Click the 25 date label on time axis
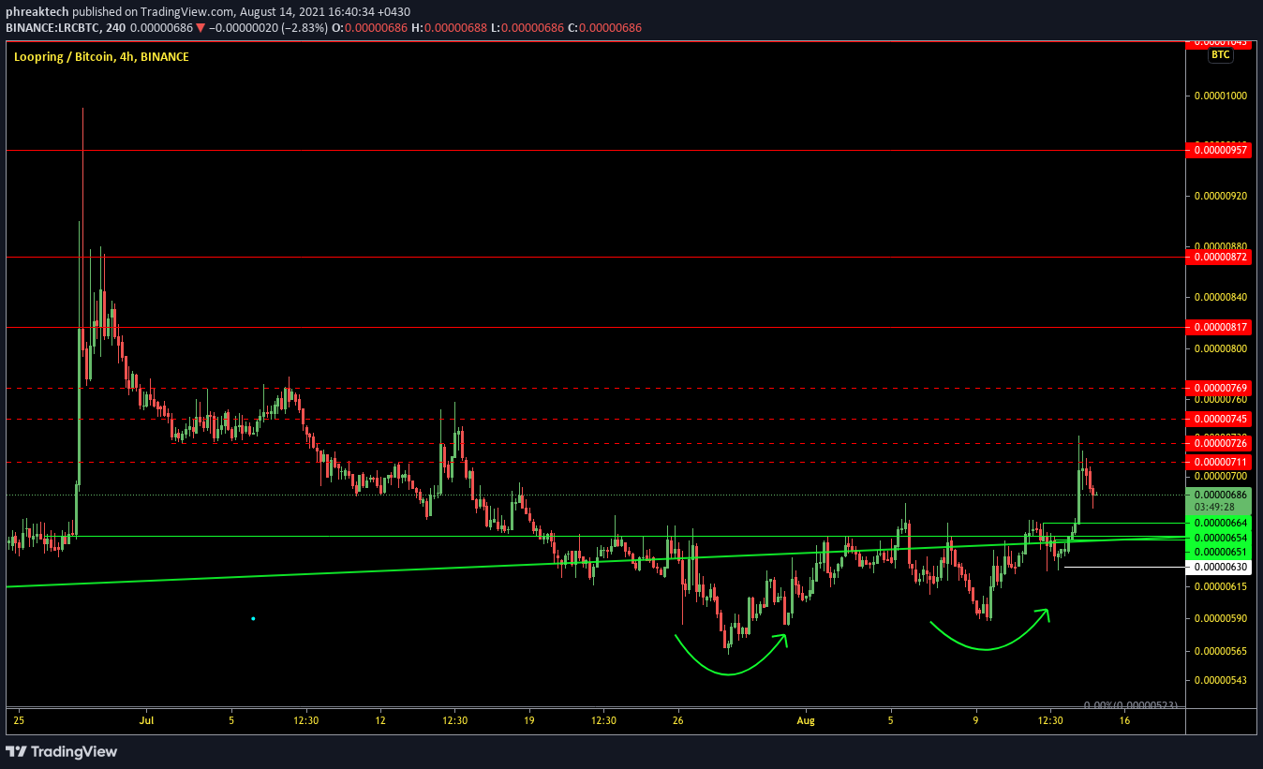Screen dimensions: 1263x769 pyautogui.click(x=21, y=721)
